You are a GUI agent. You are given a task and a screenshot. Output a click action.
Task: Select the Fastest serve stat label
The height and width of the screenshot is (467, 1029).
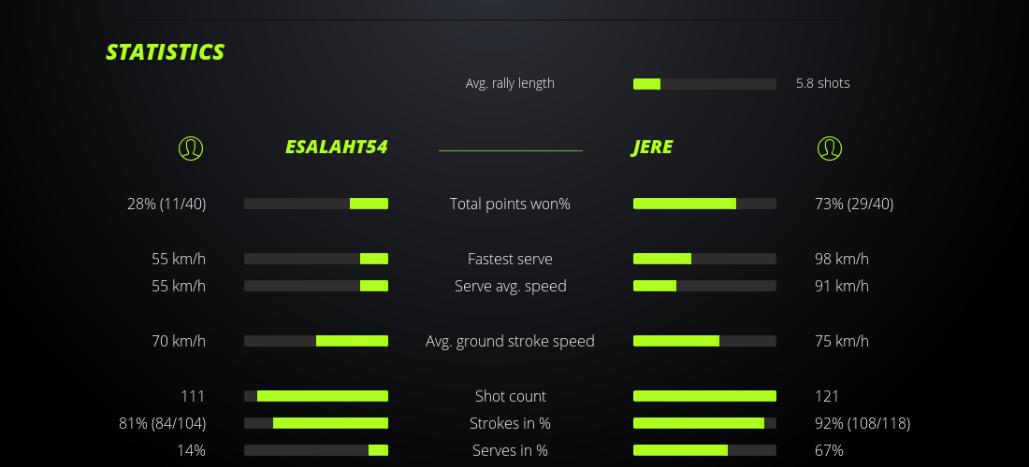point(510,259)
